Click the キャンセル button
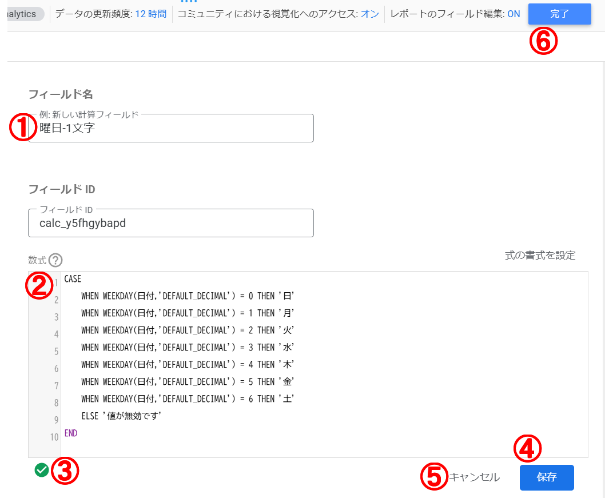The height and width of the screenshot is (498, 605). 474,477
